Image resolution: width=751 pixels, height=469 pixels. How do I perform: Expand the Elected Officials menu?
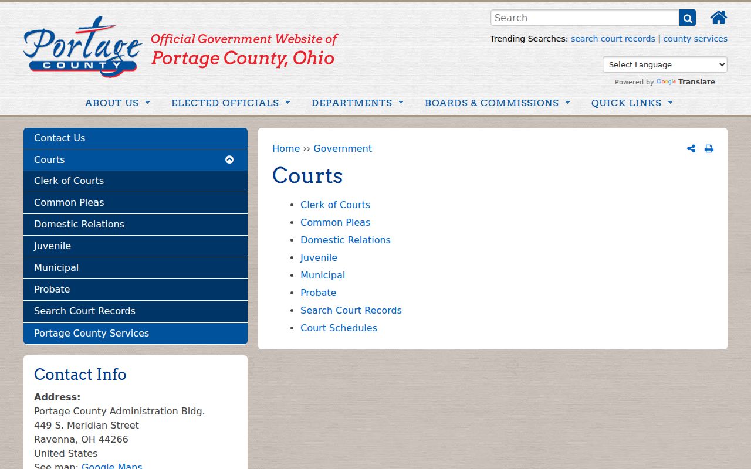pos(231,103)
